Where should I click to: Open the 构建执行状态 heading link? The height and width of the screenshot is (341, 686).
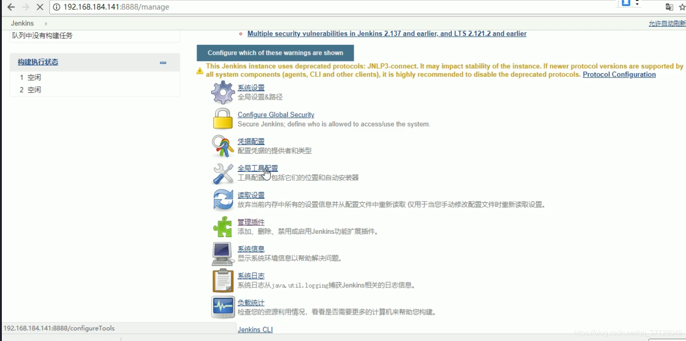coord(38,62)
